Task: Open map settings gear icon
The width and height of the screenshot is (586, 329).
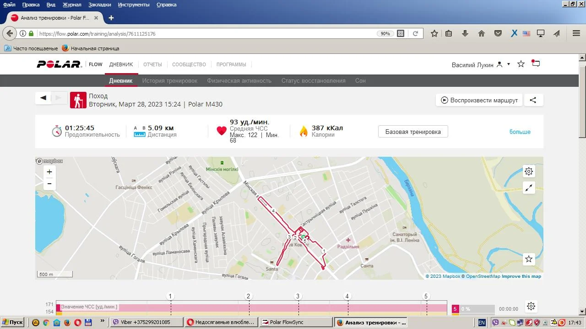Action: tap(529, 171)
